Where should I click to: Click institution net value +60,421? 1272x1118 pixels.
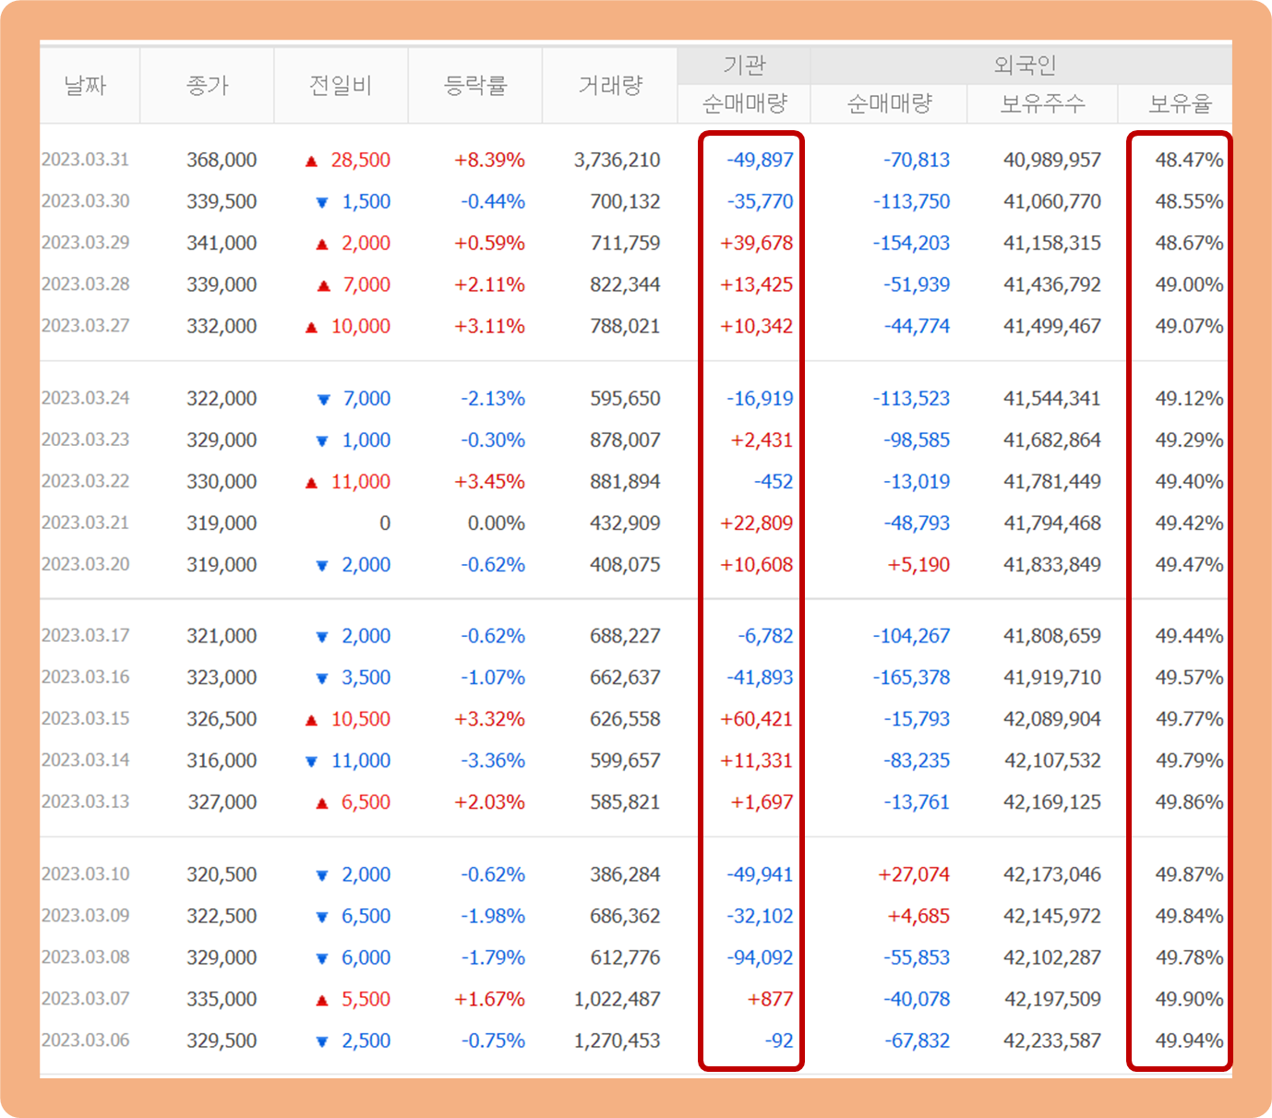[757, 719]
